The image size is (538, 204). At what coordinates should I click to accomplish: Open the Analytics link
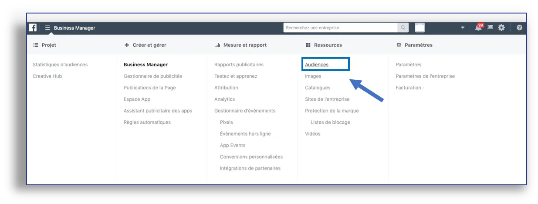tap(224, 99)
